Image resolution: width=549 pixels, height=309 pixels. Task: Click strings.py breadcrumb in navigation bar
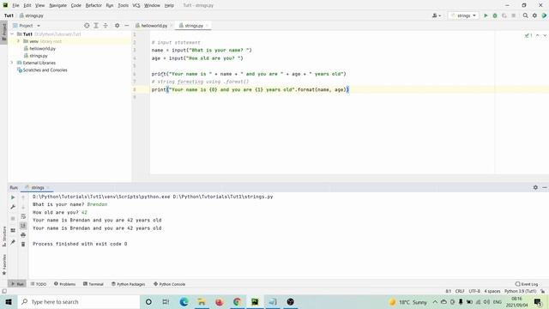pos(32,15)
